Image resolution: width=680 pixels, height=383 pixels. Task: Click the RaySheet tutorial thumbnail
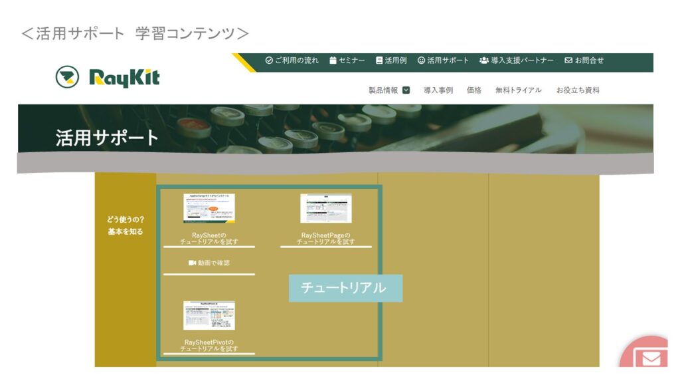[x=209, y=208]
